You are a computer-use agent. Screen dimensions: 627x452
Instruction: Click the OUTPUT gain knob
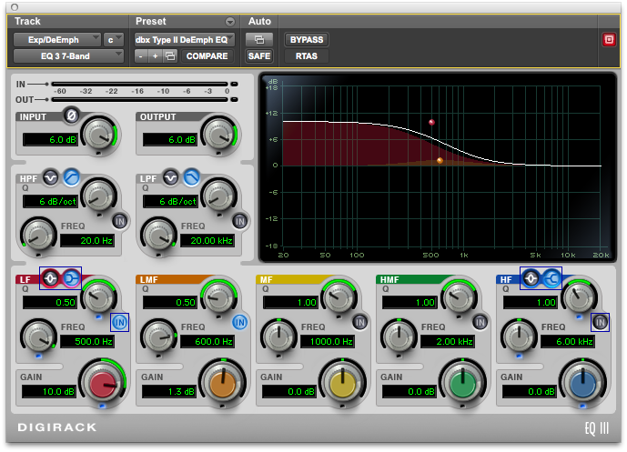click(x=218, y=135)
